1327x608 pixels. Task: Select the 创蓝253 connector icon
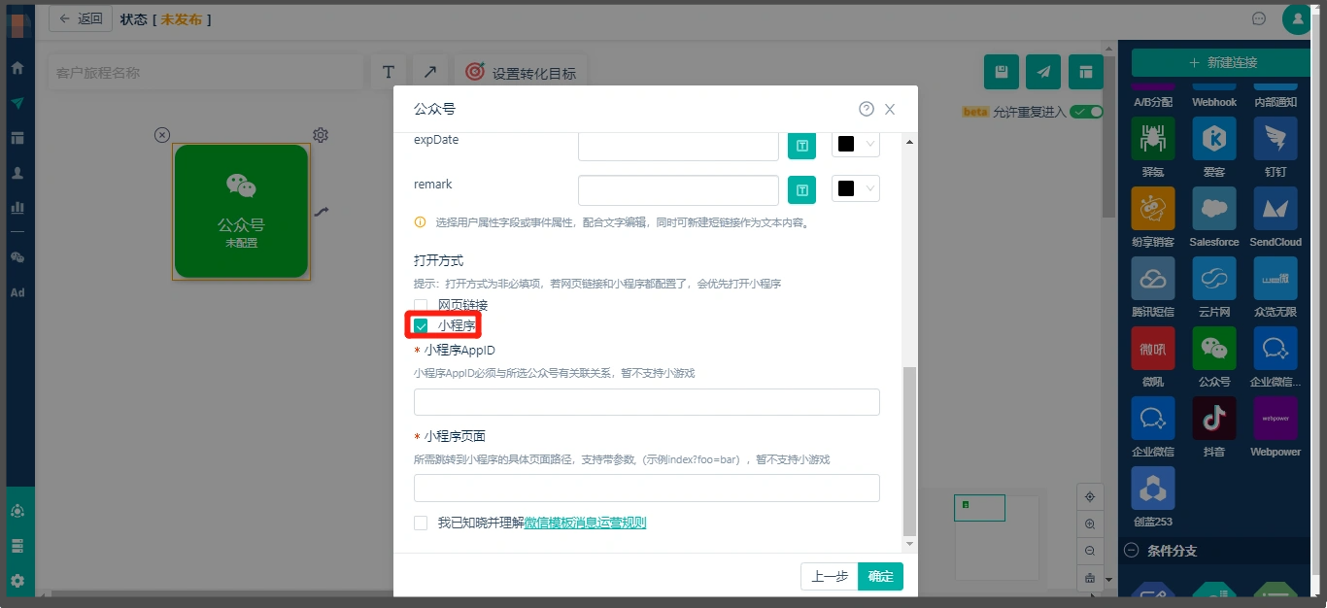point(1153,489)
